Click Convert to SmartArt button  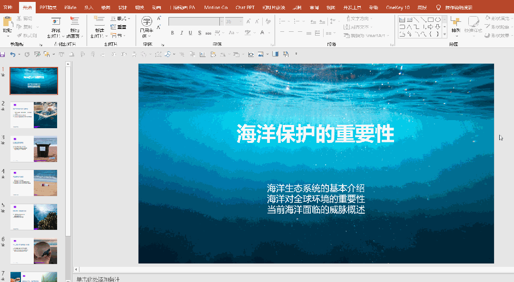pos(366,35)
